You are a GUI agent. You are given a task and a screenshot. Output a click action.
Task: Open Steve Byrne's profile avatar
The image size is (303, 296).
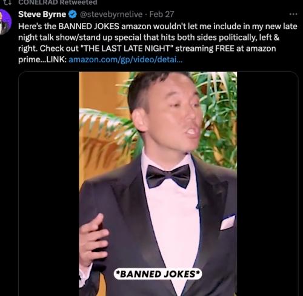click(x=4, y=22)
